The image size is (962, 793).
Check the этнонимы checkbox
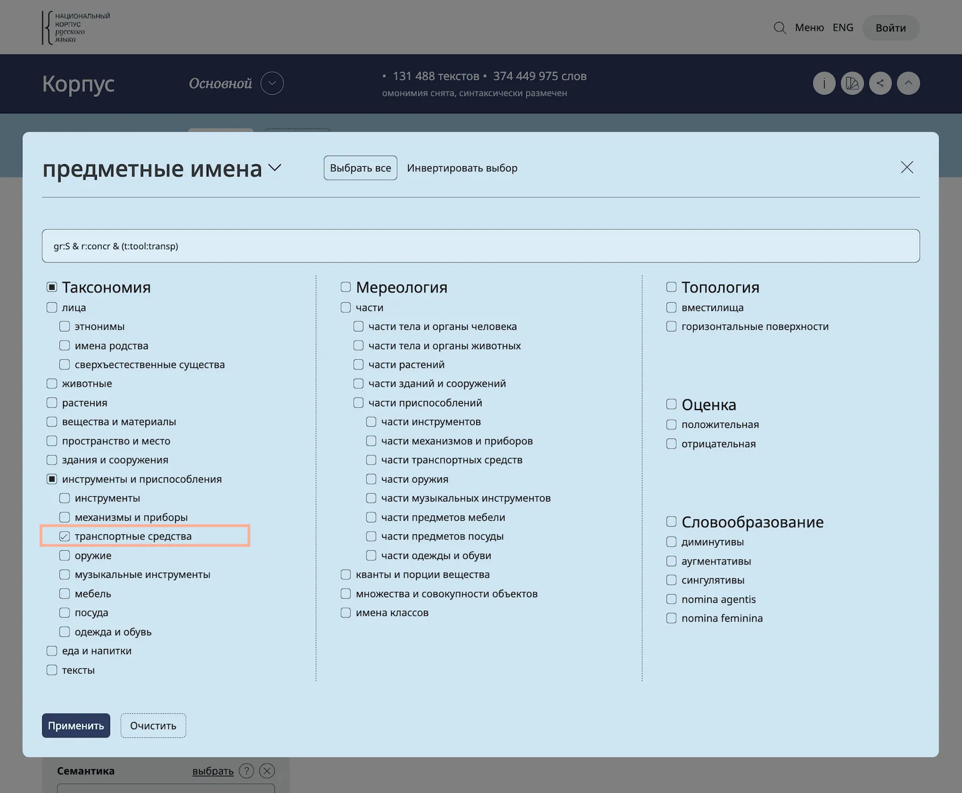pyautogui.click(x=65, y=326)
